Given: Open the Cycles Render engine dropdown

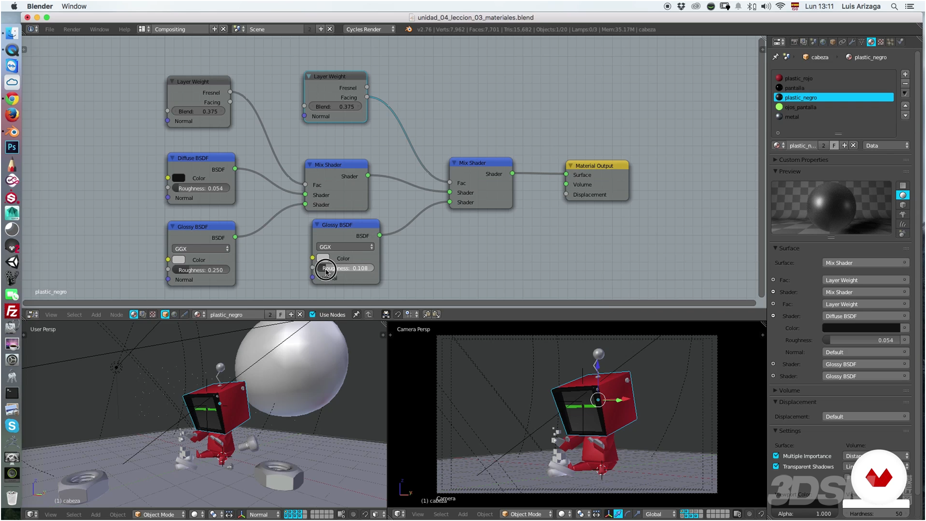Looking at the screenshot, I should point(370,29).
